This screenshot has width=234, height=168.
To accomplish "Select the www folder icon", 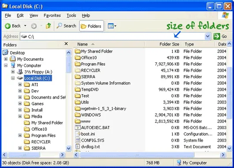I will point(78,121).
